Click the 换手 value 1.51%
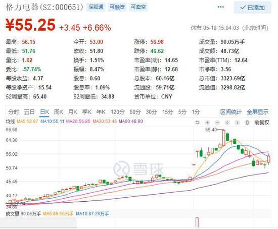The image size is (278, 229). coord(97,60)
